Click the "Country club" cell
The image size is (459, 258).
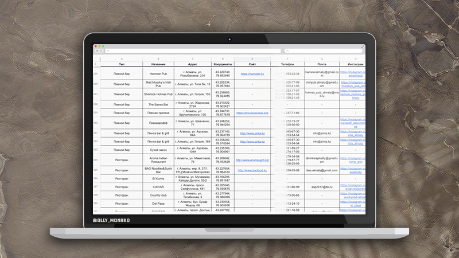pos(158,195)
